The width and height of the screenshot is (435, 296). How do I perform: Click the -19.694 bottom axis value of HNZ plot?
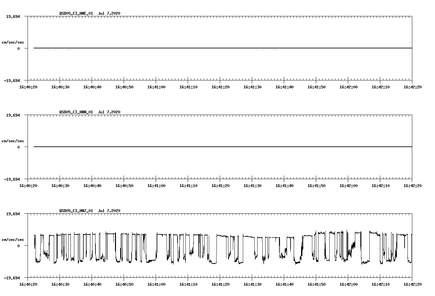coord(12,278)
